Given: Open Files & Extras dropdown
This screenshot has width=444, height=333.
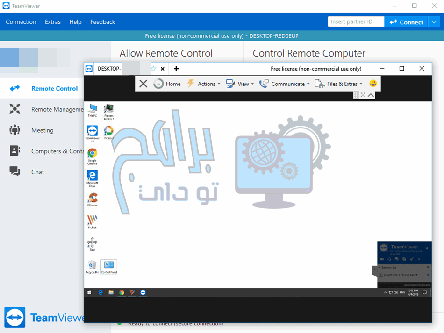Looking at the screenshot, I should 338,84.
